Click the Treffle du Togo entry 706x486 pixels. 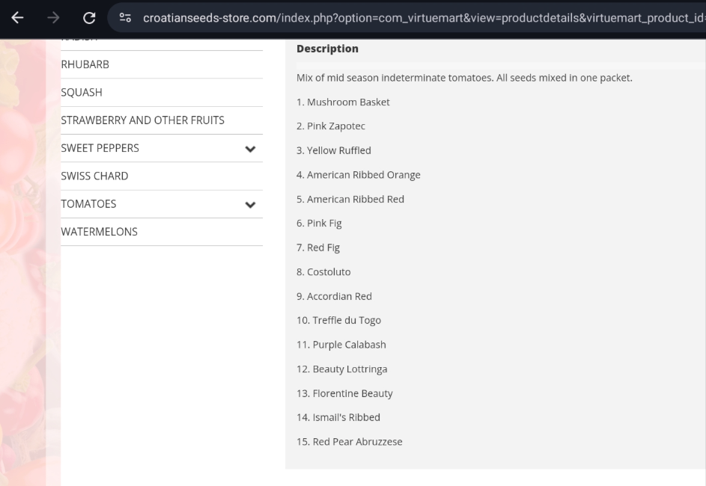click(338, 320)
